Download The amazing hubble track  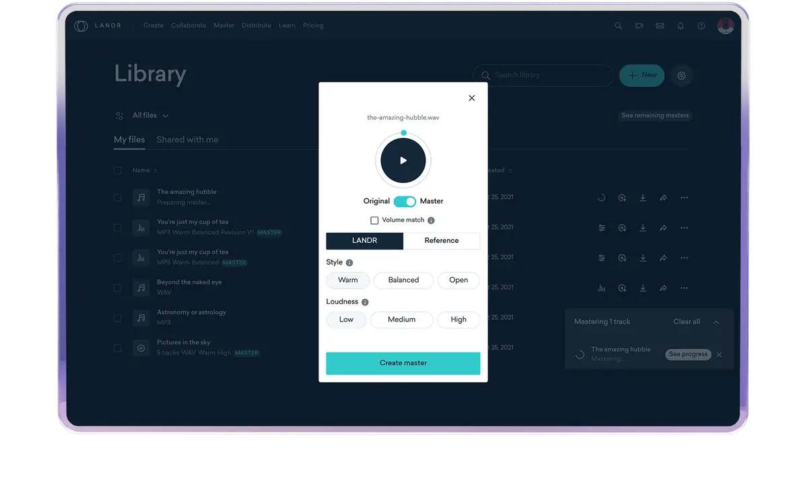pos(643,198)
